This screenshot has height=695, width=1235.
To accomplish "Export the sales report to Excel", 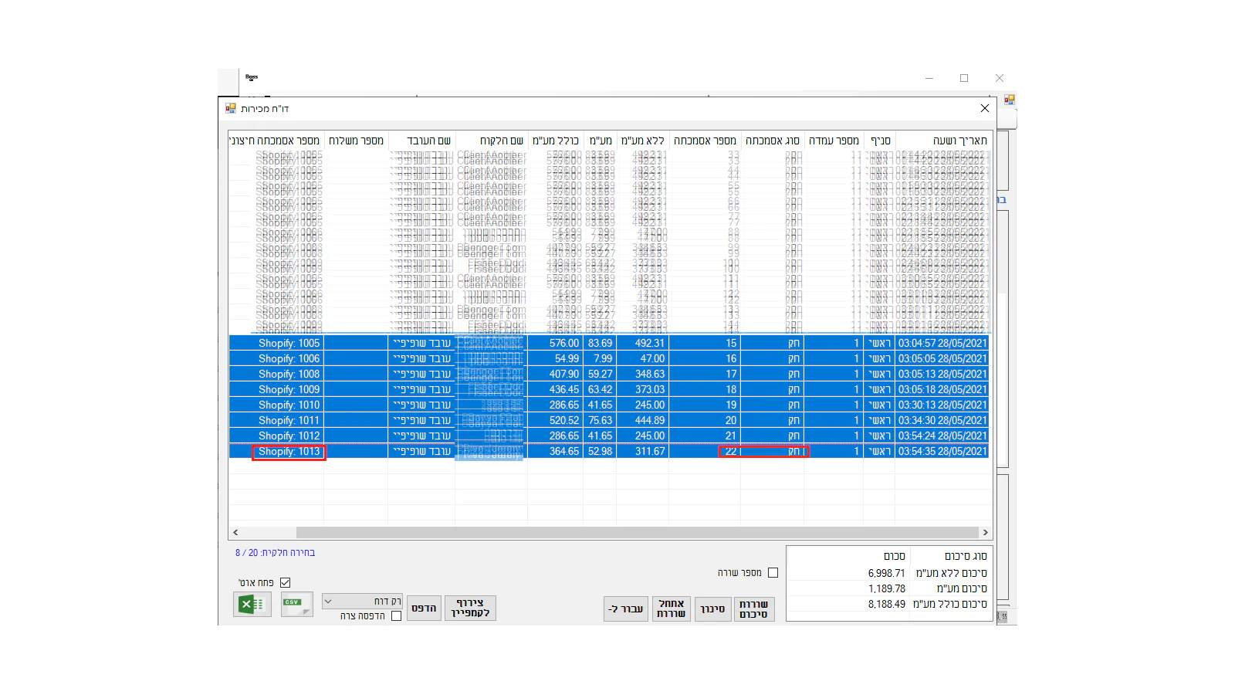I will tap(252, 605).
